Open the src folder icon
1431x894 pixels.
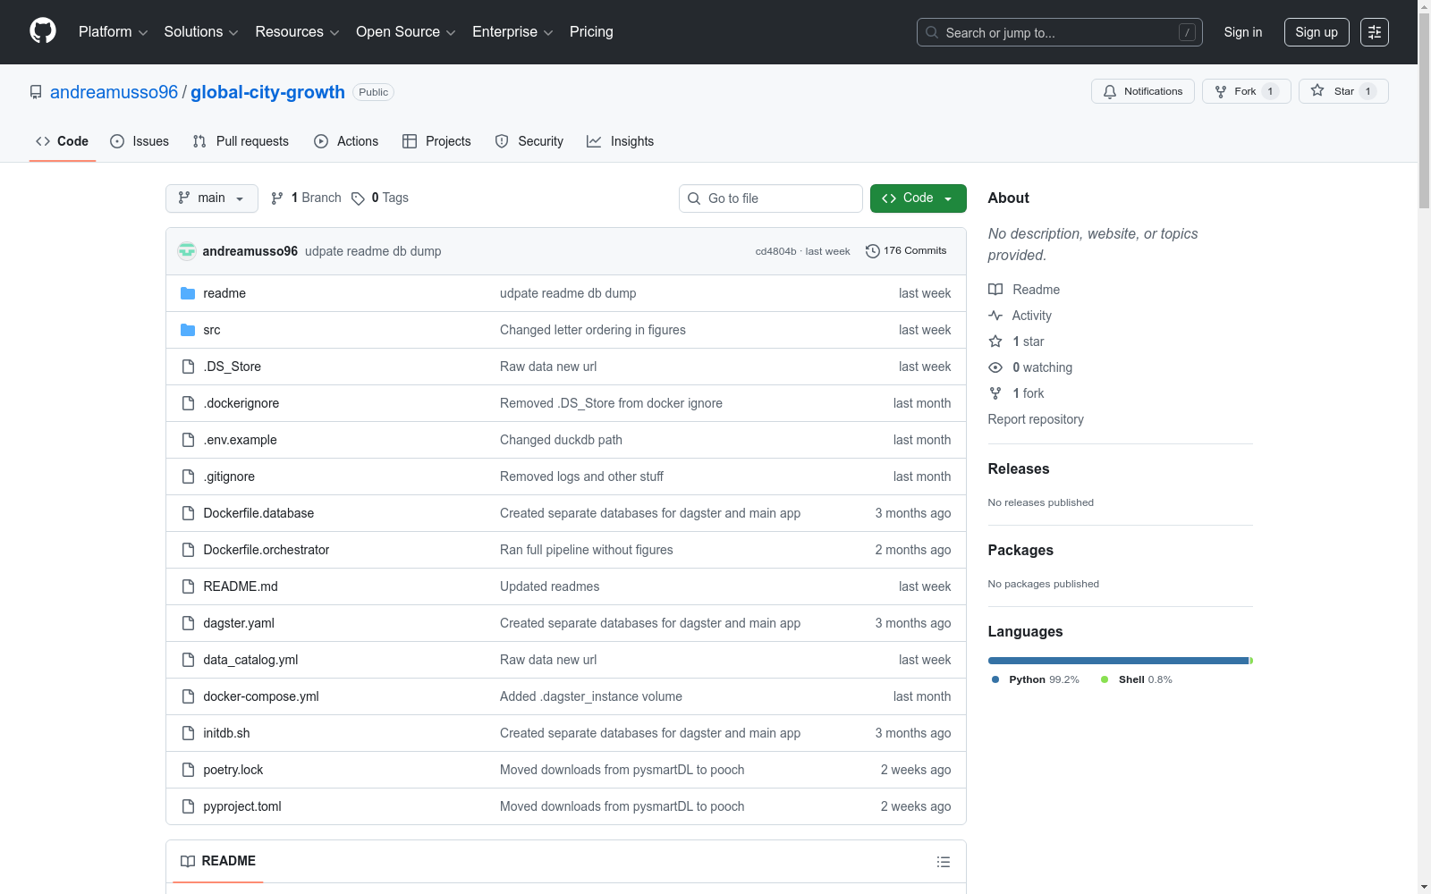188,330
